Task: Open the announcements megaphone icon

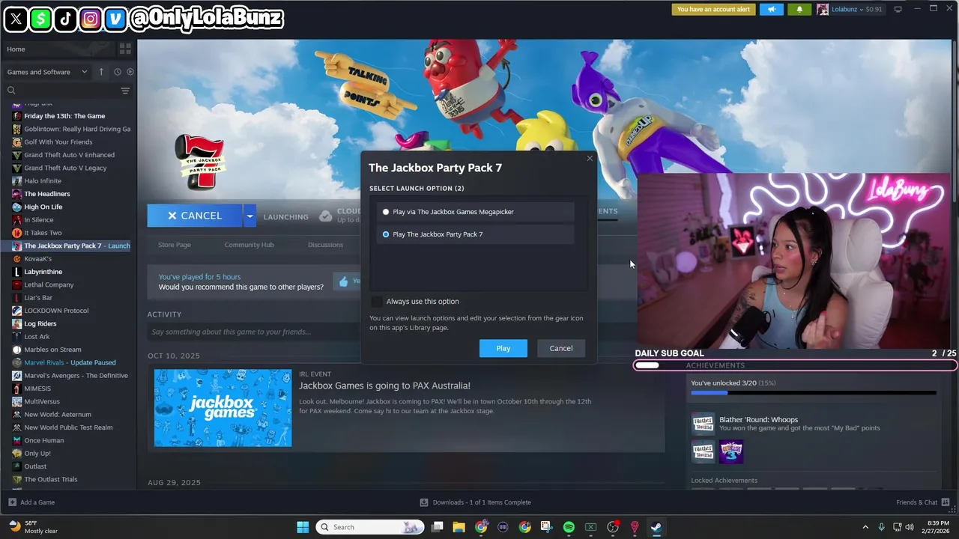Action: (771, 10)
